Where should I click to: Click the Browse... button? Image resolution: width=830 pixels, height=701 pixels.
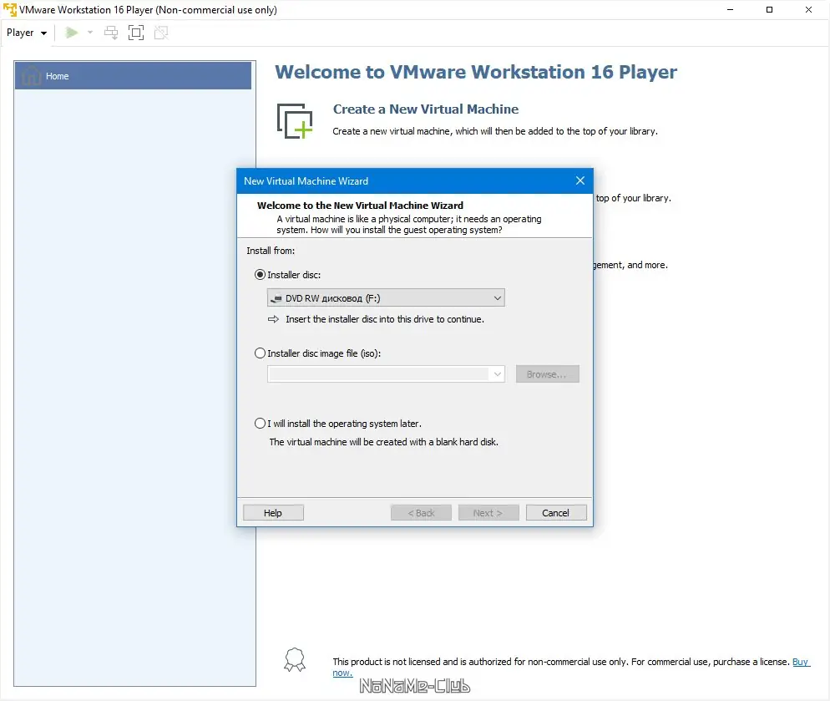(x=547, y=374)
